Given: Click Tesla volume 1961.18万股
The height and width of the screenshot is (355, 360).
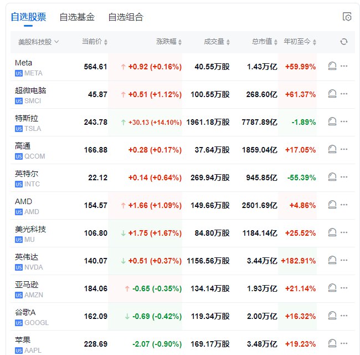Looking at the screenshot, I should click(208, 122).
